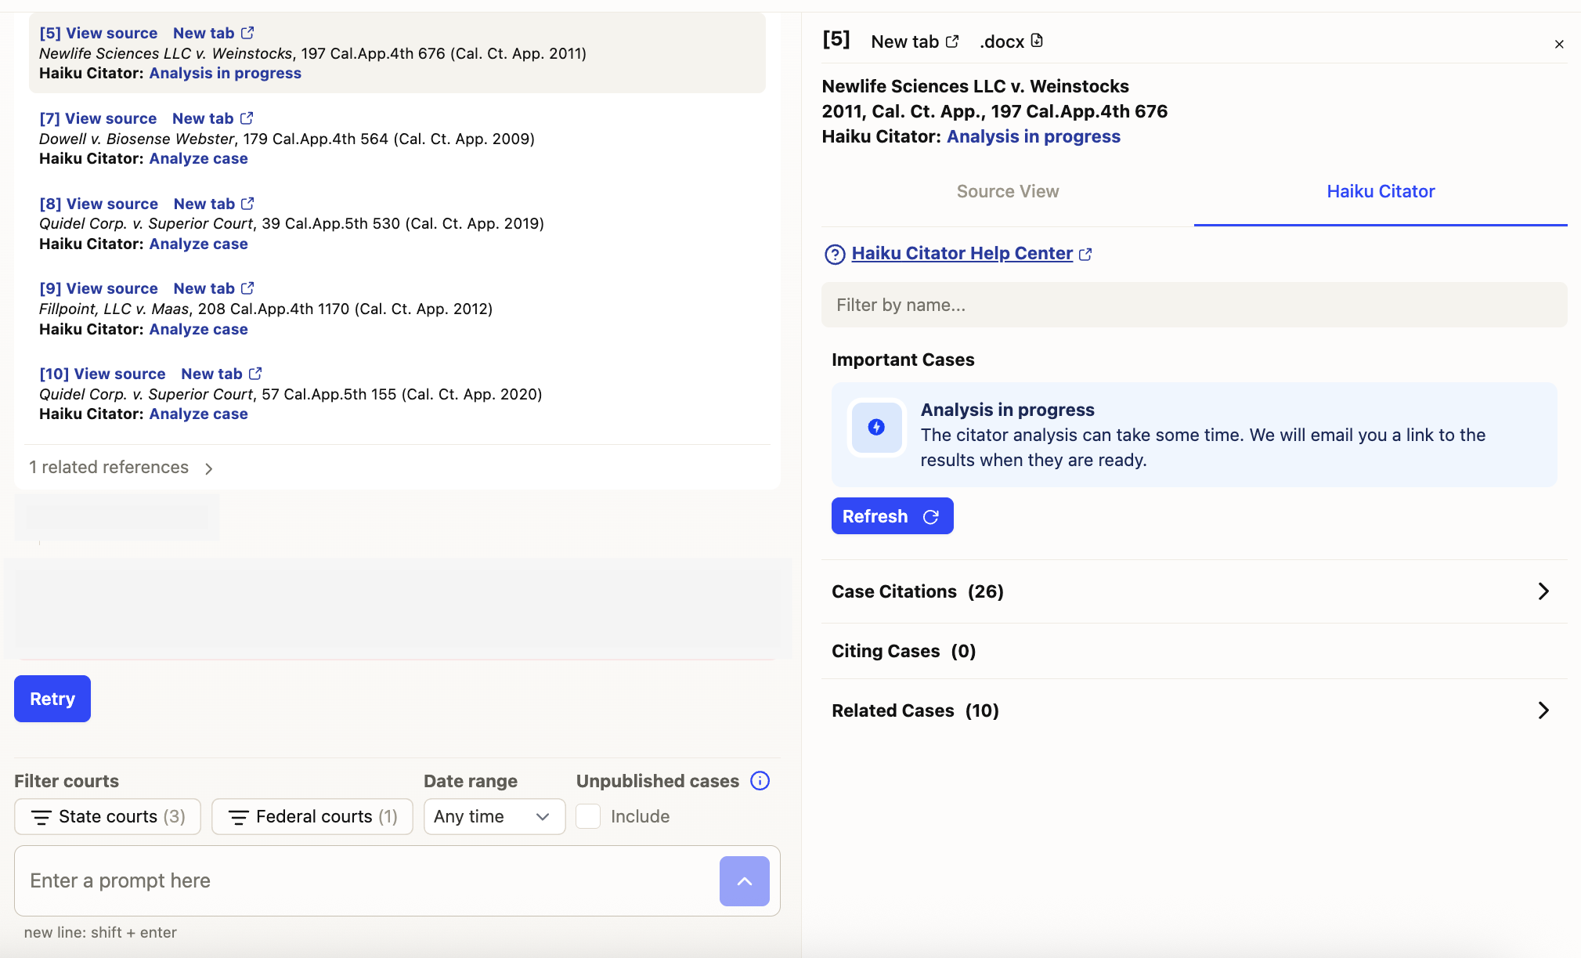
Task: Click the Filter by name input field
Action: 1193,305
